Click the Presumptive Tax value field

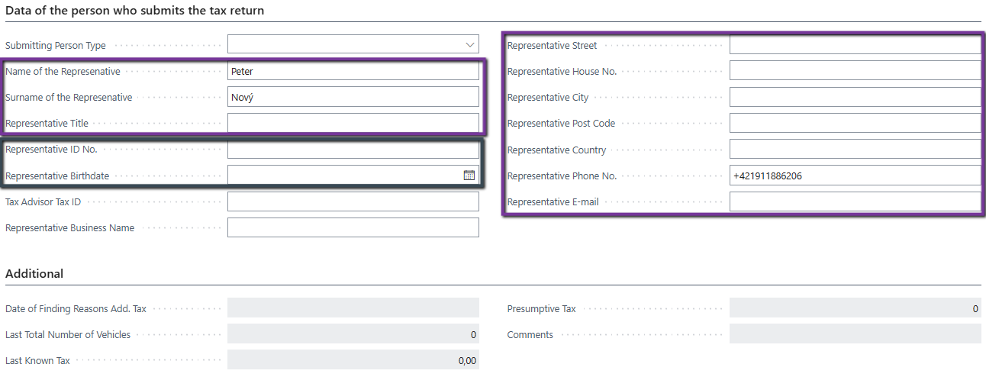[855, 308]
